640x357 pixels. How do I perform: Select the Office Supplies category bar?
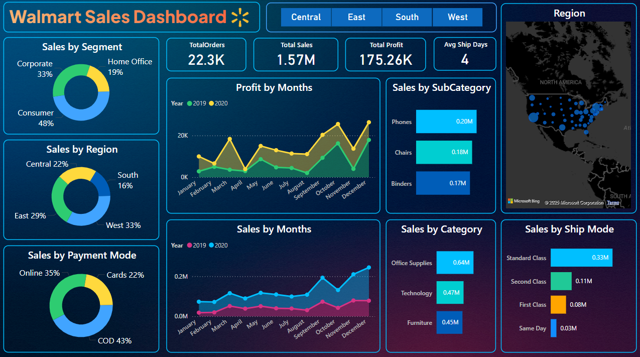(455, 263)
